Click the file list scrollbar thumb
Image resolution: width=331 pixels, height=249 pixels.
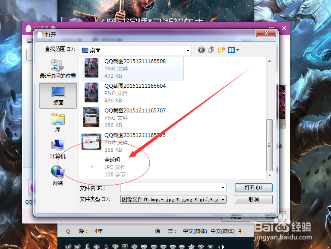pyautogui.click(x=269, y=145)
